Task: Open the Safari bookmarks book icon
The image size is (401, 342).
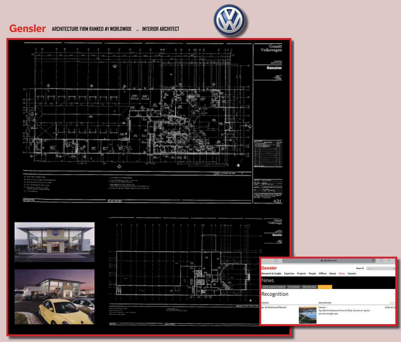Action: click(x=276, y=260)
